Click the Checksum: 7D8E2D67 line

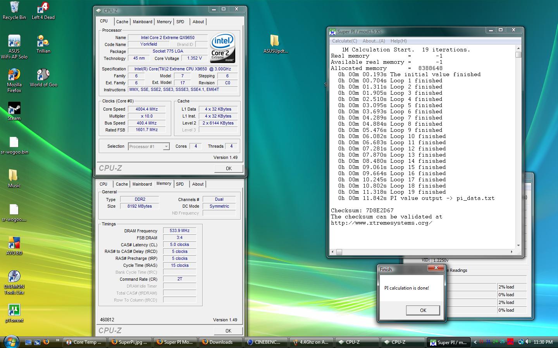click(x=362, y=211)
